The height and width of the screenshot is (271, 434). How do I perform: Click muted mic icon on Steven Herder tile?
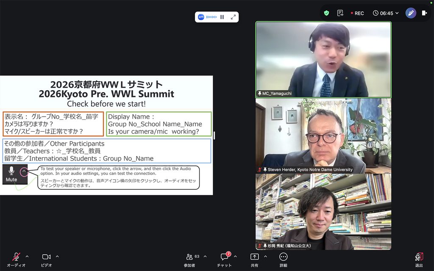click(260, 169)
